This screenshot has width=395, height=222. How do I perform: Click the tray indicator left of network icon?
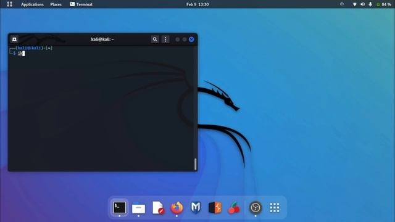342,4
